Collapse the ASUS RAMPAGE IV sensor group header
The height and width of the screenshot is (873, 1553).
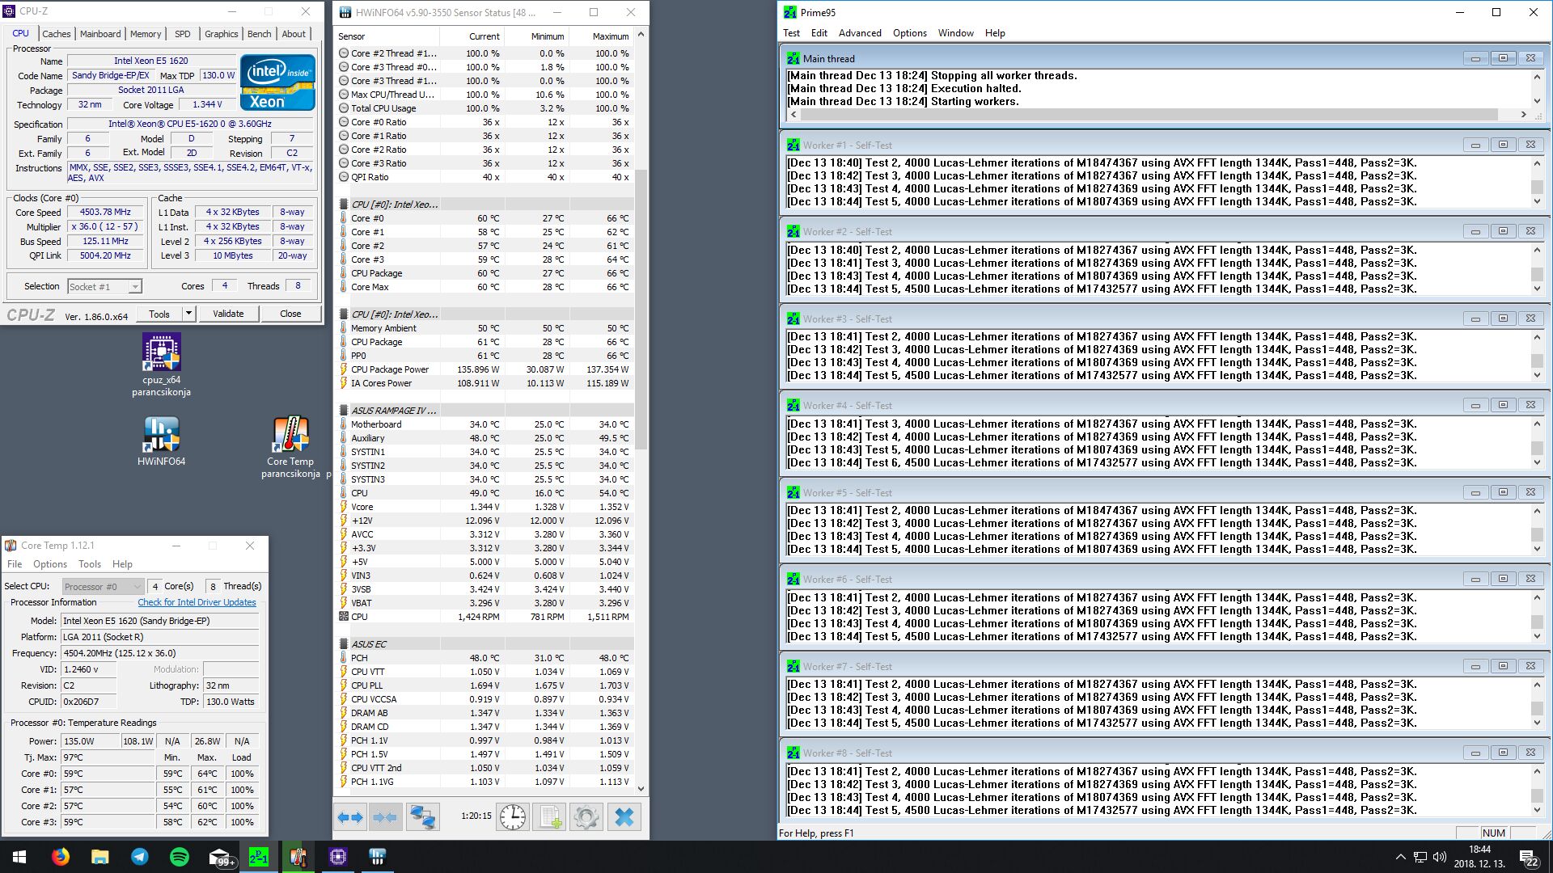pos(394,411)
